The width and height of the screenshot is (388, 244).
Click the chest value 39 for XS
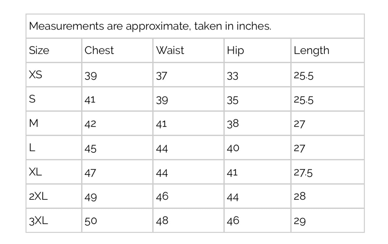click(90, 76)
